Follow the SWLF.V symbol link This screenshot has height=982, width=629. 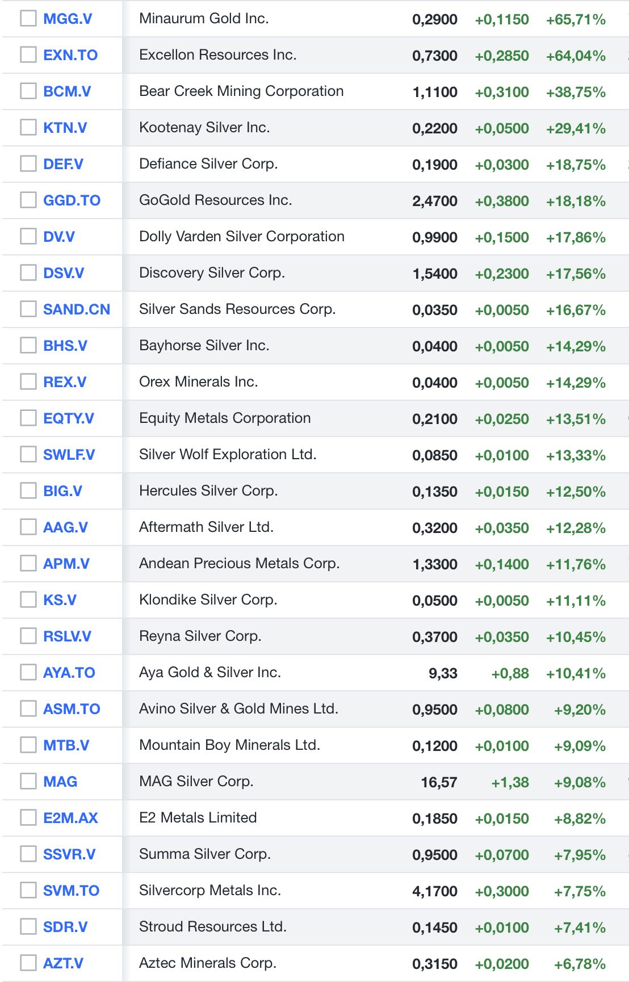pos(69,455)
